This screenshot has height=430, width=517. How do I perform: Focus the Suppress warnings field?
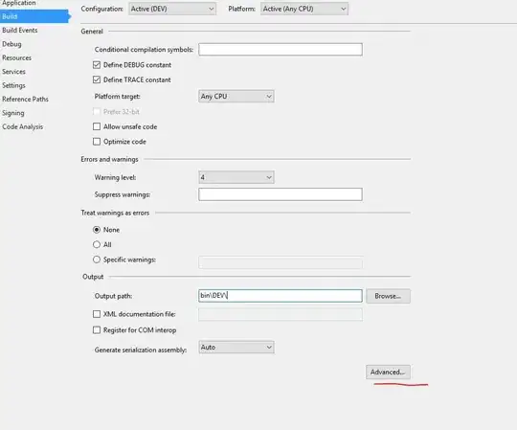(281, 194)
